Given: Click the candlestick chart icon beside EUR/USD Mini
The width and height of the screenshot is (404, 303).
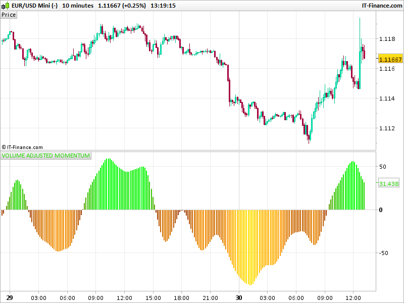Looking at the screenshot, I should [6, 6].
